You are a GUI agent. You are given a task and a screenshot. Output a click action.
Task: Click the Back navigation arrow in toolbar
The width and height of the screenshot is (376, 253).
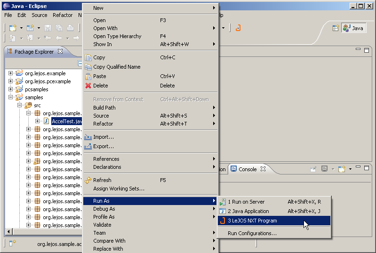[x=59, y=38]
